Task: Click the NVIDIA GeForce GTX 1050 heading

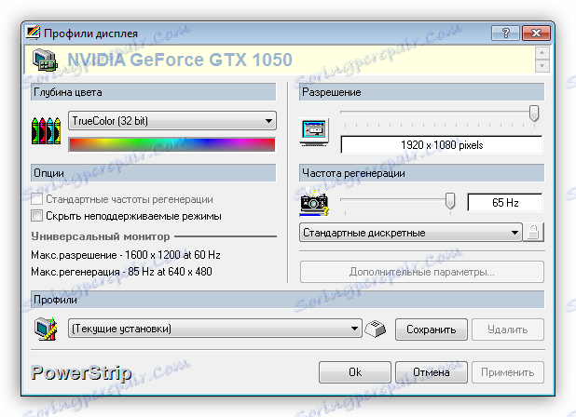Action: pyautogui.click(x=180, y=61)
